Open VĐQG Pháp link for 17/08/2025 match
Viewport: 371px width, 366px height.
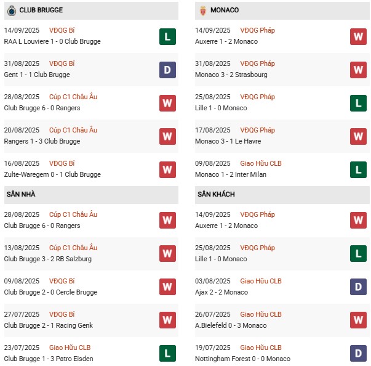(x=257, y=130)
